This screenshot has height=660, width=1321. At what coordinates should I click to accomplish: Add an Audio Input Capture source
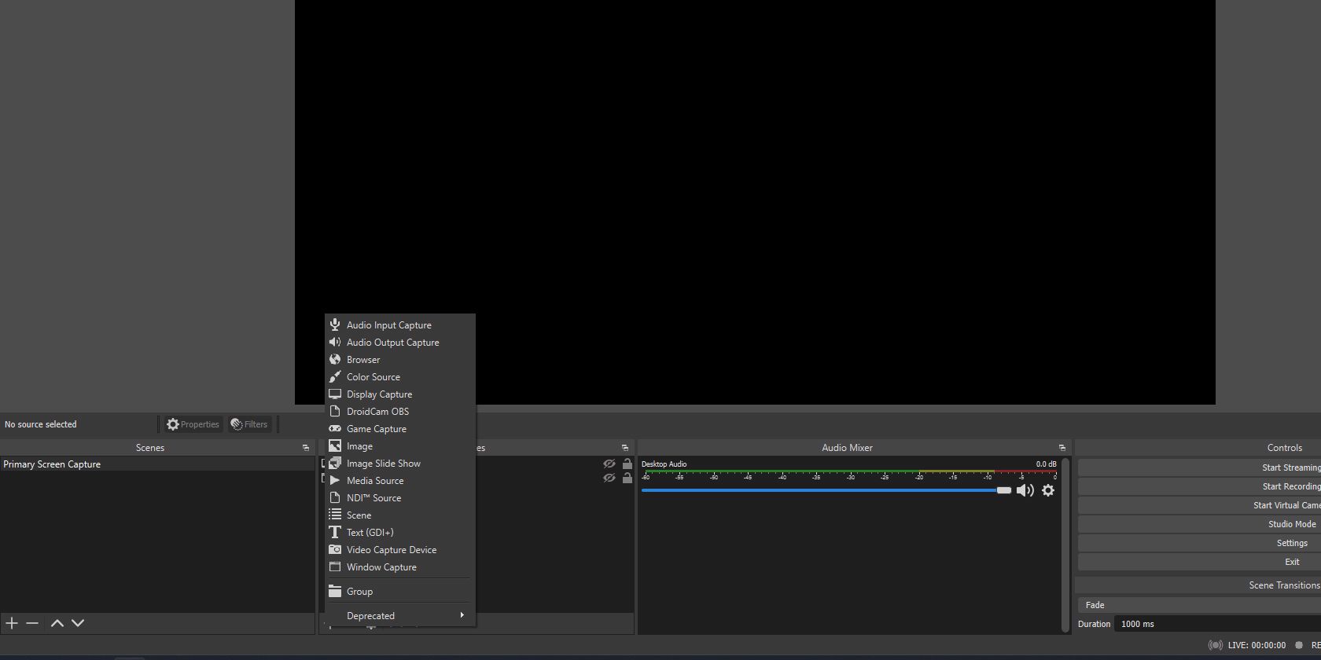click(x=400, y=325)
